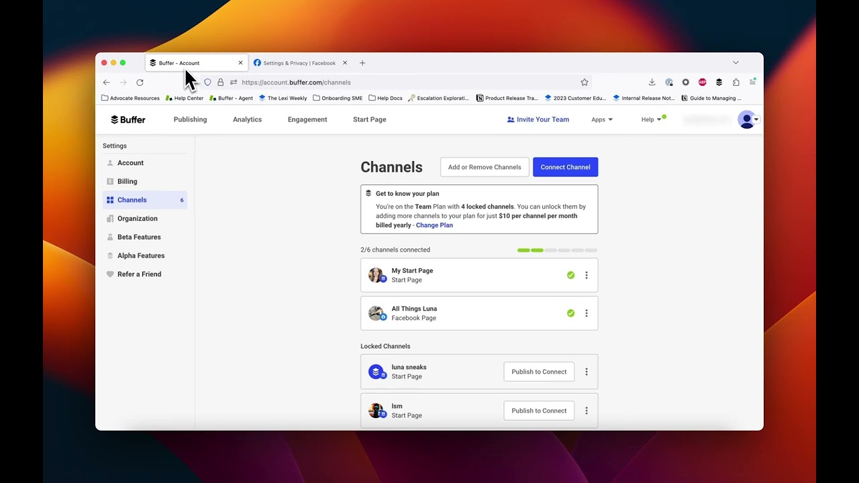Select Refer a Friend in the sidebar

point(145,274)
